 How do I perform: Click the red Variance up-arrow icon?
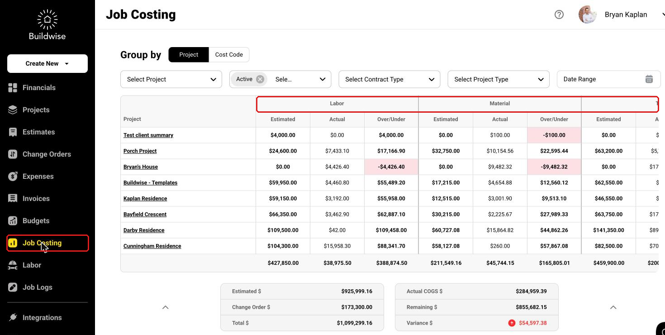coord(512,323)
